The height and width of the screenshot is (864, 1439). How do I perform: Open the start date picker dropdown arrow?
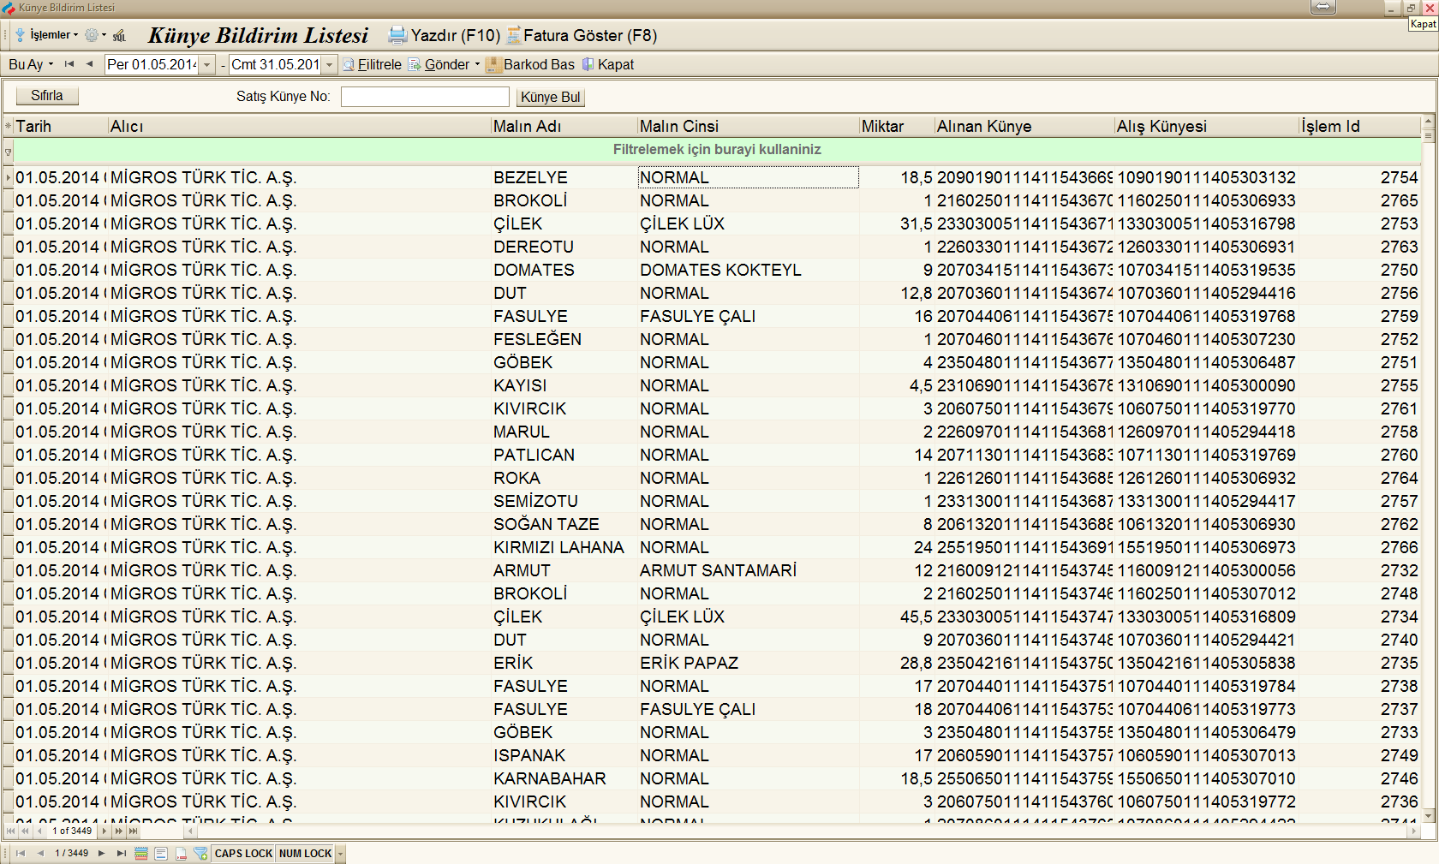[x=206, y=65]
